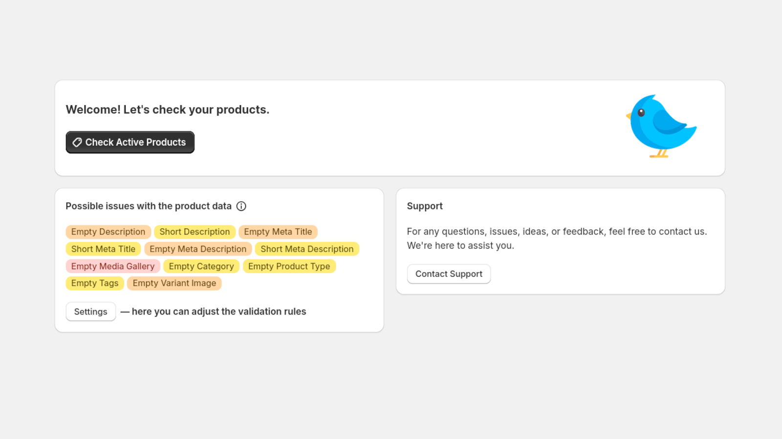Select the Empty Variant Image badge
The width and height of the screenshot is (782, 439).
click(x=174, y=283)
